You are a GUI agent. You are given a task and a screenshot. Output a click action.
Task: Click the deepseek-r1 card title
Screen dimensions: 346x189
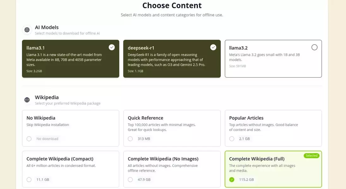[x=141, y=48]
